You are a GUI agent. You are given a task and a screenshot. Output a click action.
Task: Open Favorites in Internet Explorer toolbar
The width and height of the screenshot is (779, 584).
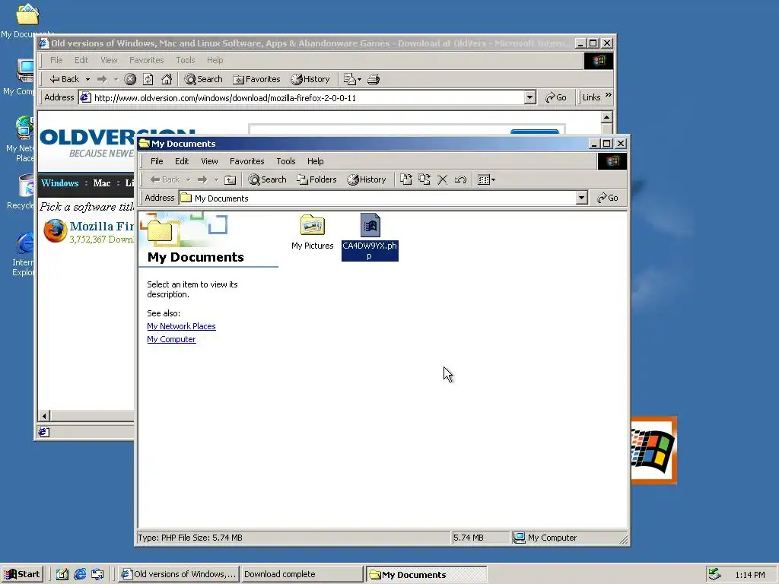(x=257, y=79)
